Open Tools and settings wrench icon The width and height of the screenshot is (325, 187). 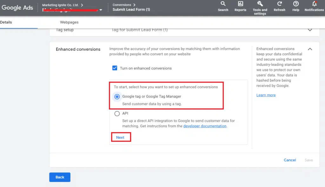pyautogui.click(x=260, y=4)
